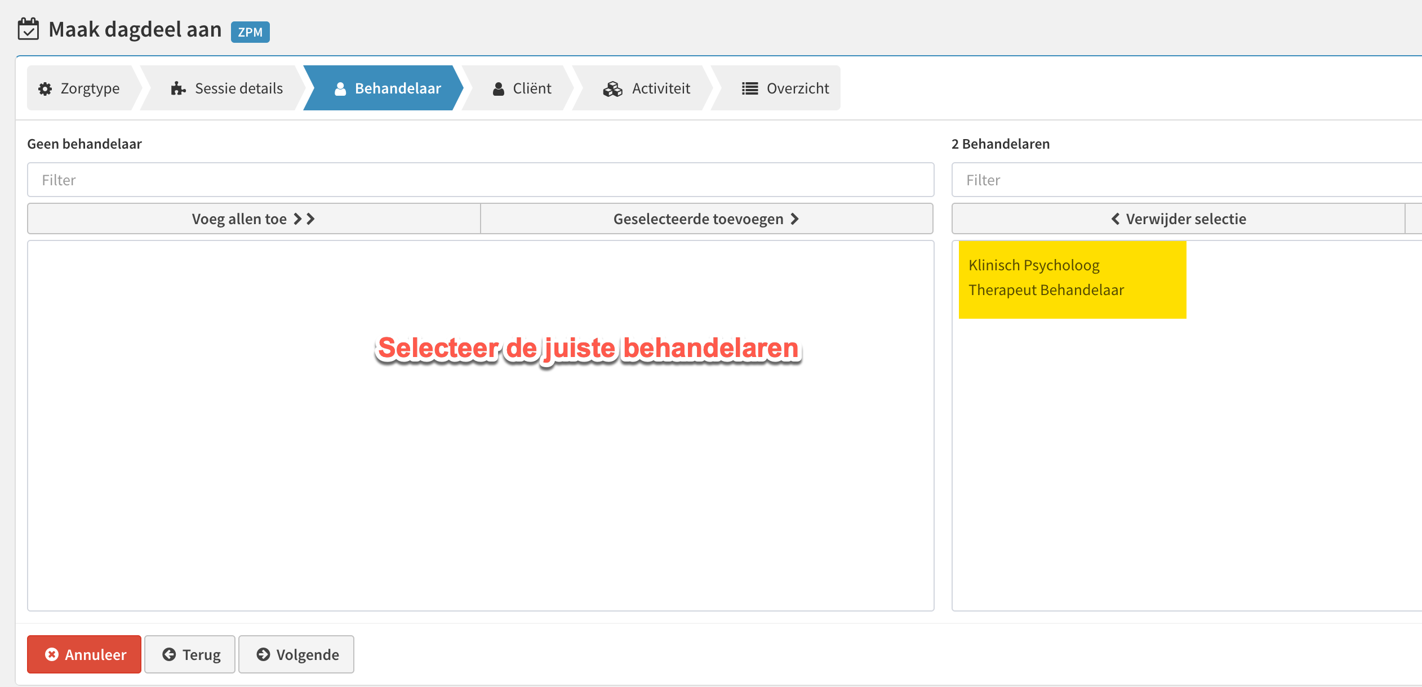
Task: Cancel with the red Annuleer button
Action: (85, 654)
